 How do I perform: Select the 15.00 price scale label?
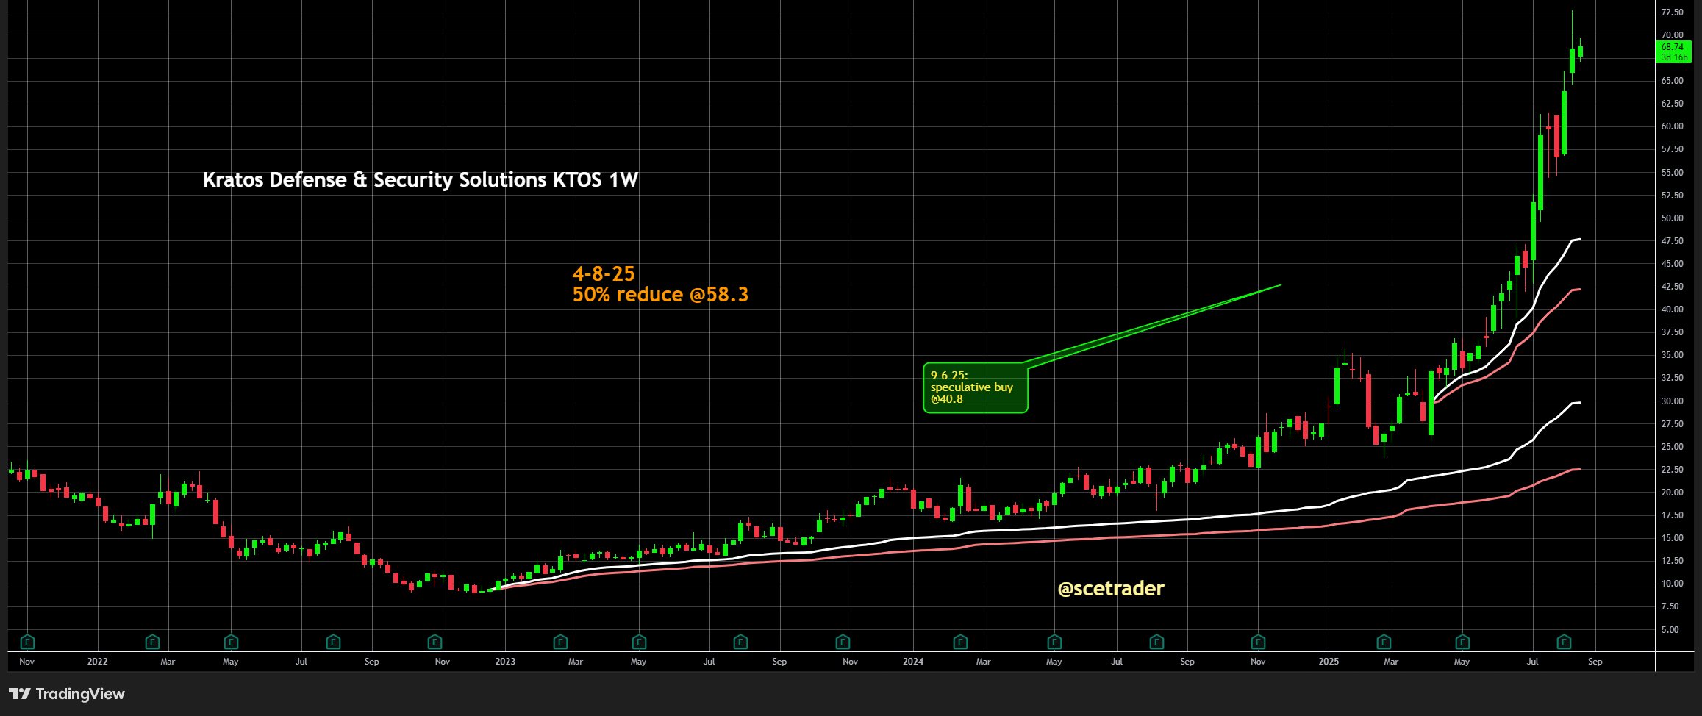point(1672,538)
